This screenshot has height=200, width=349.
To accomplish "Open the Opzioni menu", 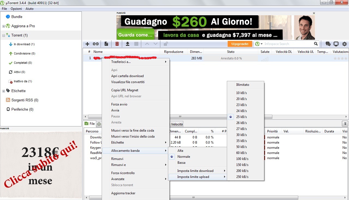I will pos(16,9).
